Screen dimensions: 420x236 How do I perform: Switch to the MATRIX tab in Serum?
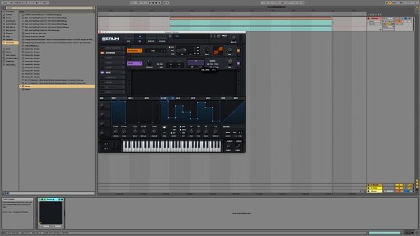[151, 41]
